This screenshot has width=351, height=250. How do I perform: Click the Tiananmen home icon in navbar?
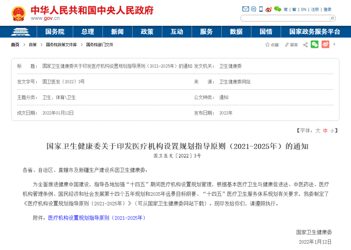point(20,32)
